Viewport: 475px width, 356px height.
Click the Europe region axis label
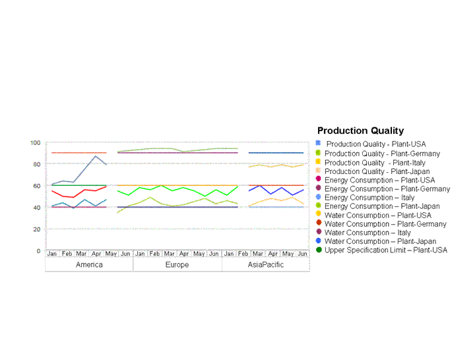[x=177, y=265]
